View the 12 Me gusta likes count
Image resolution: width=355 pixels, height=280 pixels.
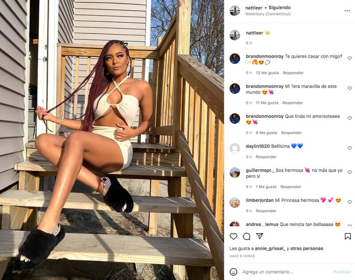point(267,73)
